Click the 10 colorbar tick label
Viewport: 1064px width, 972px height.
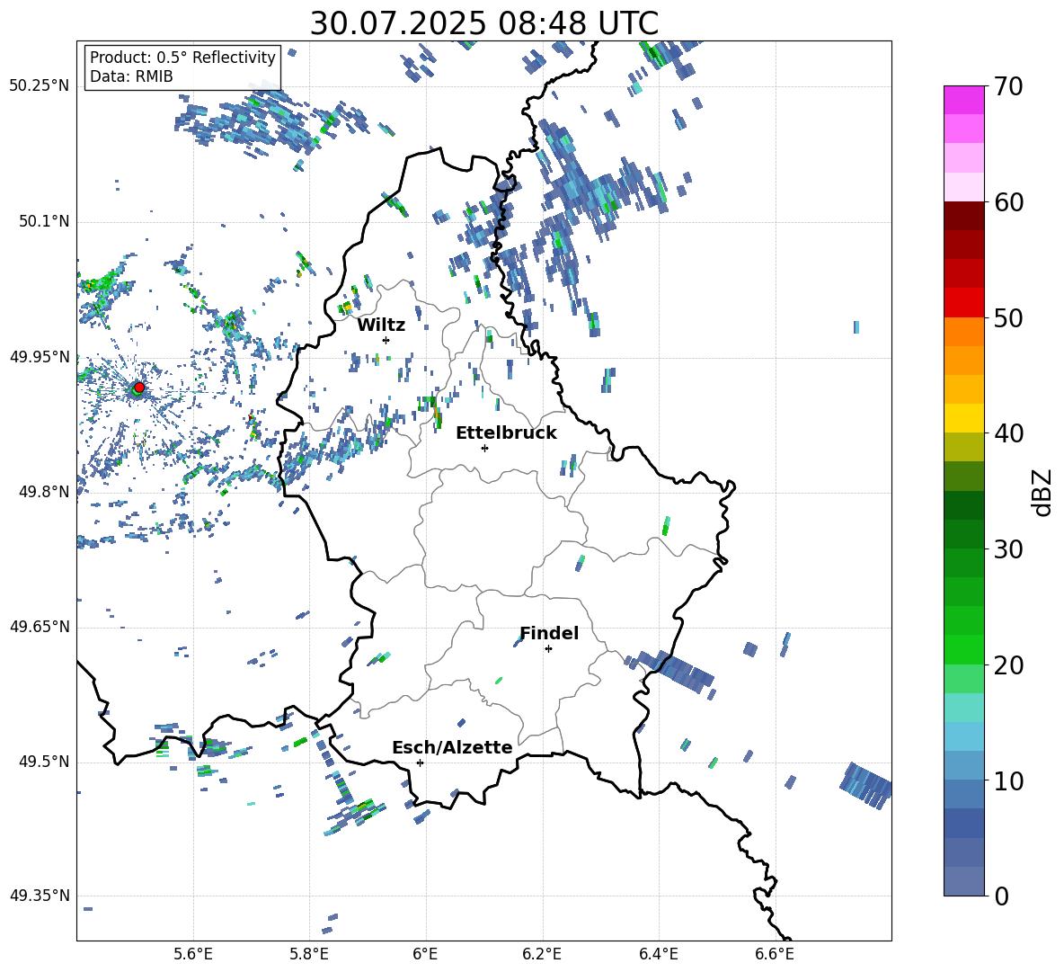coord(1008,780)
